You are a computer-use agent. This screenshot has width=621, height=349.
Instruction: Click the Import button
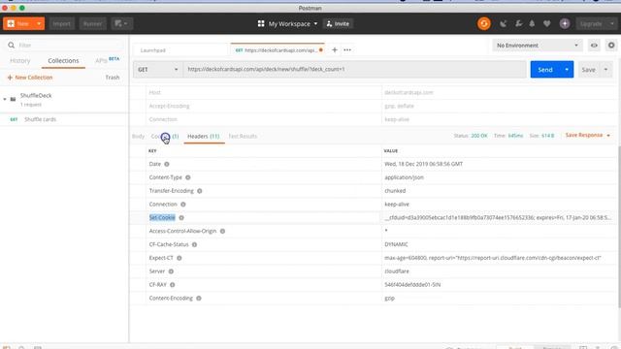pyautogui.click(x=61, y=23)
